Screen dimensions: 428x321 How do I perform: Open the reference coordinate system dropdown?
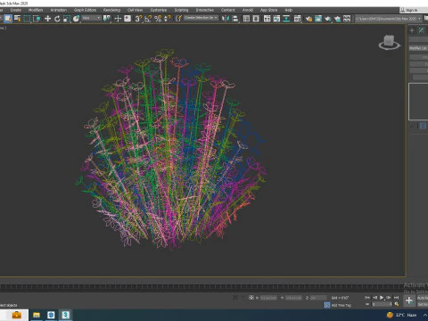click(x=92, y=19)
